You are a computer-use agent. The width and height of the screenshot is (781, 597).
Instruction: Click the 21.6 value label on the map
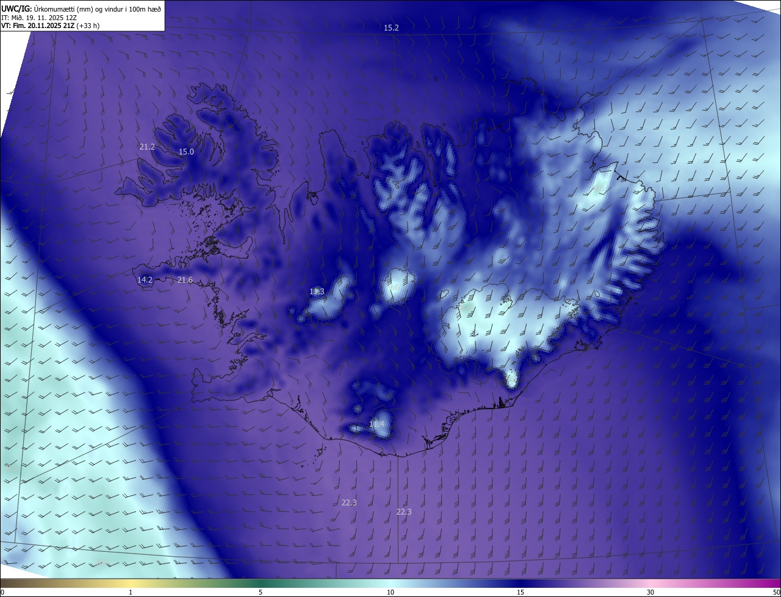tap(185, 280)
